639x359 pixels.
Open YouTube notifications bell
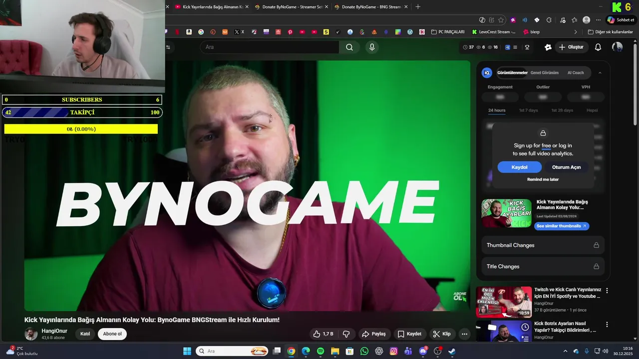point(598,47)
